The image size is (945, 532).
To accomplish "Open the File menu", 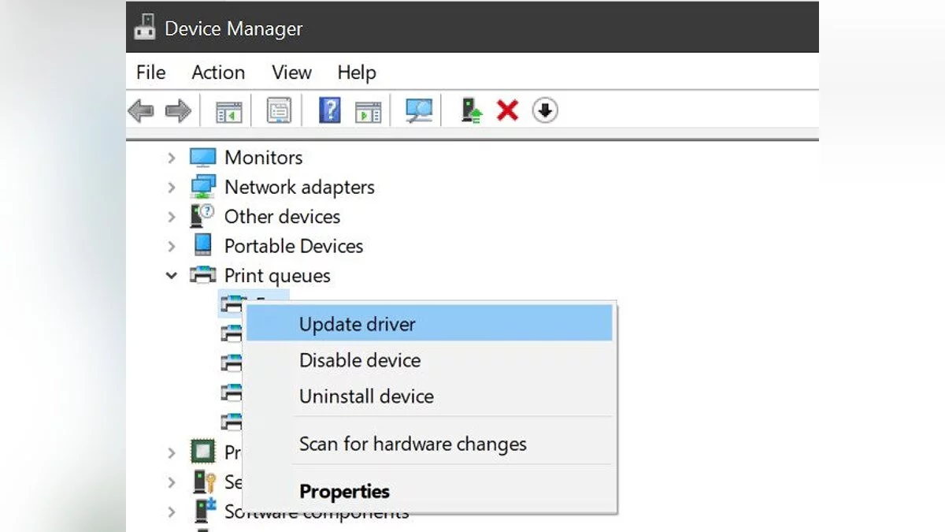I will (150, 73).
